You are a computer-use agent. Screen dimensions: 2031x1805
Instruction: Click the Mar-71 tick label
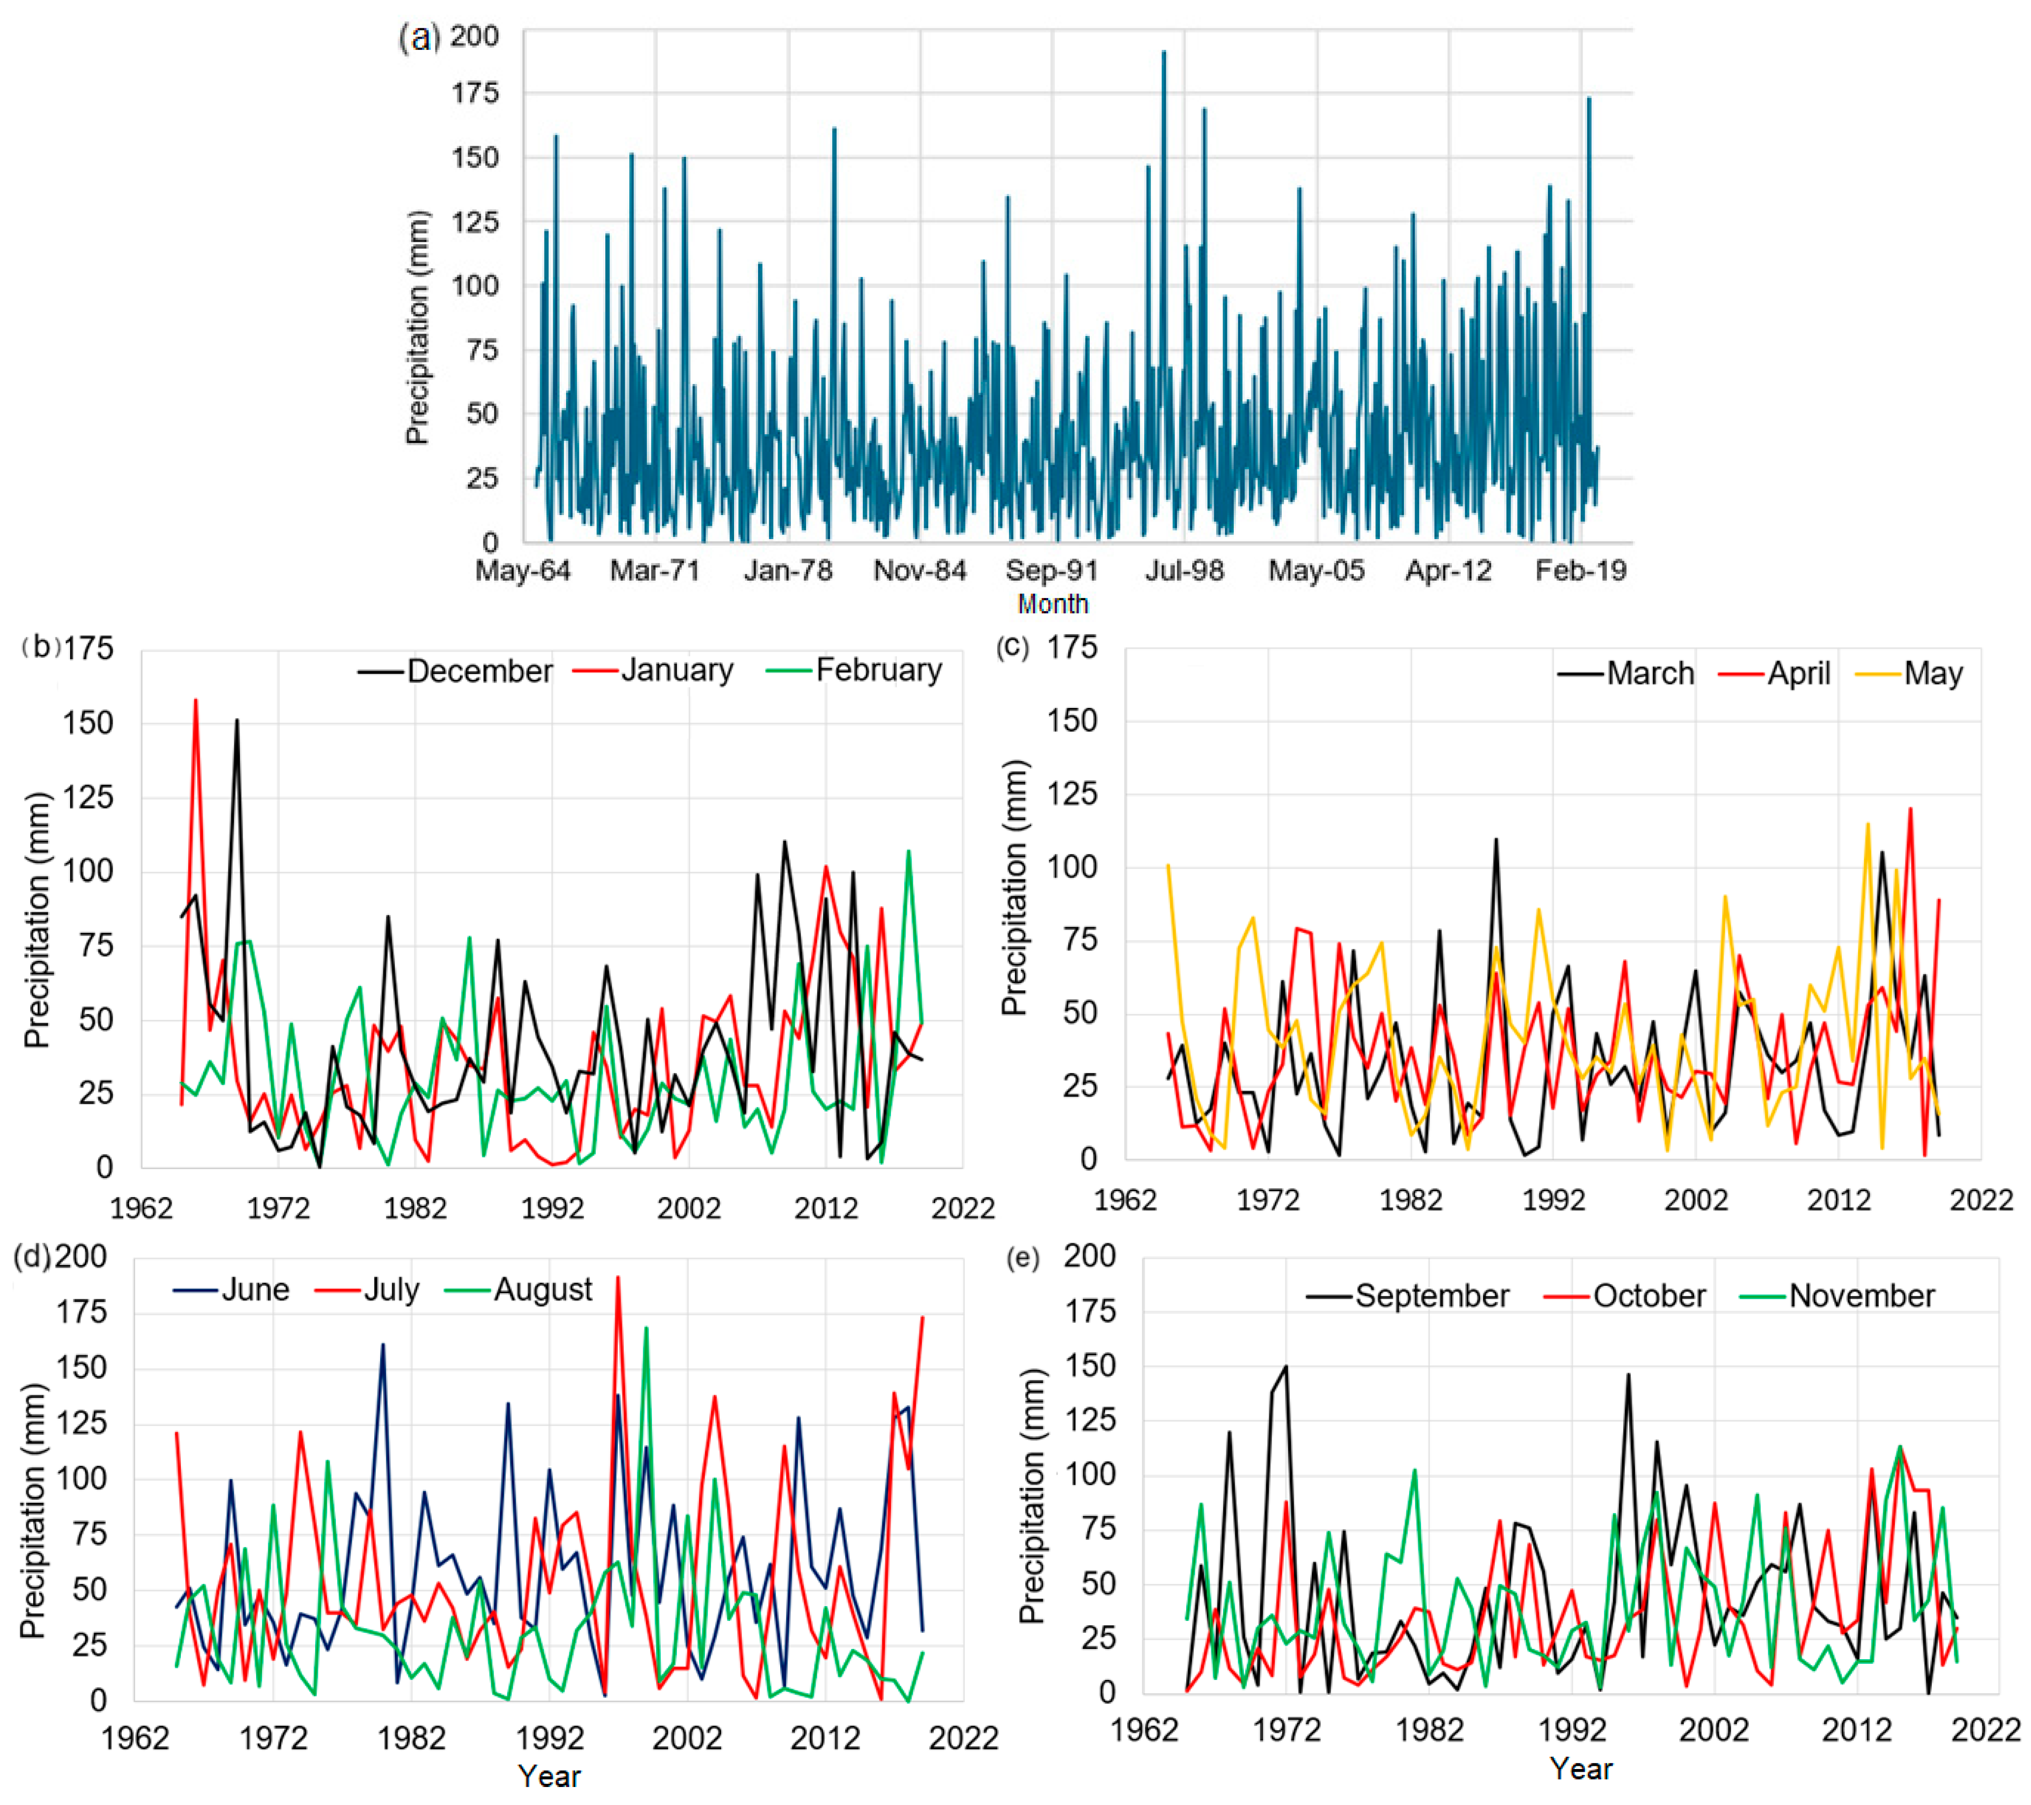click(655, 570)
